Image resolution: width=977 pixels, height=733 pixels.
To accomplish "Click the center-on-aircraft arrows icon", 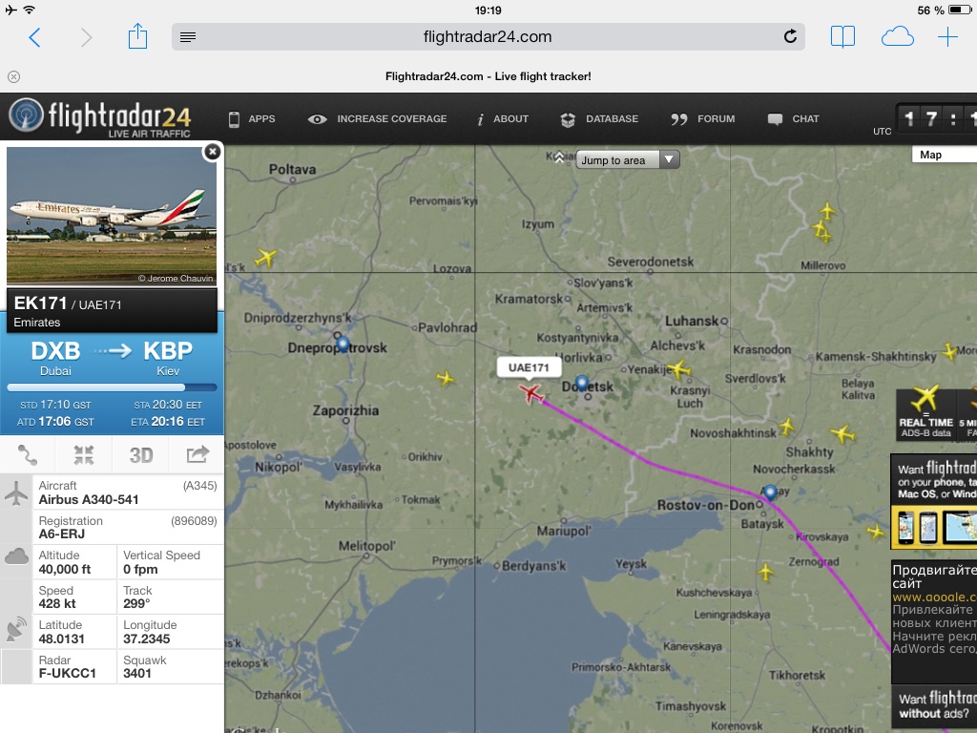I will 84,455.
